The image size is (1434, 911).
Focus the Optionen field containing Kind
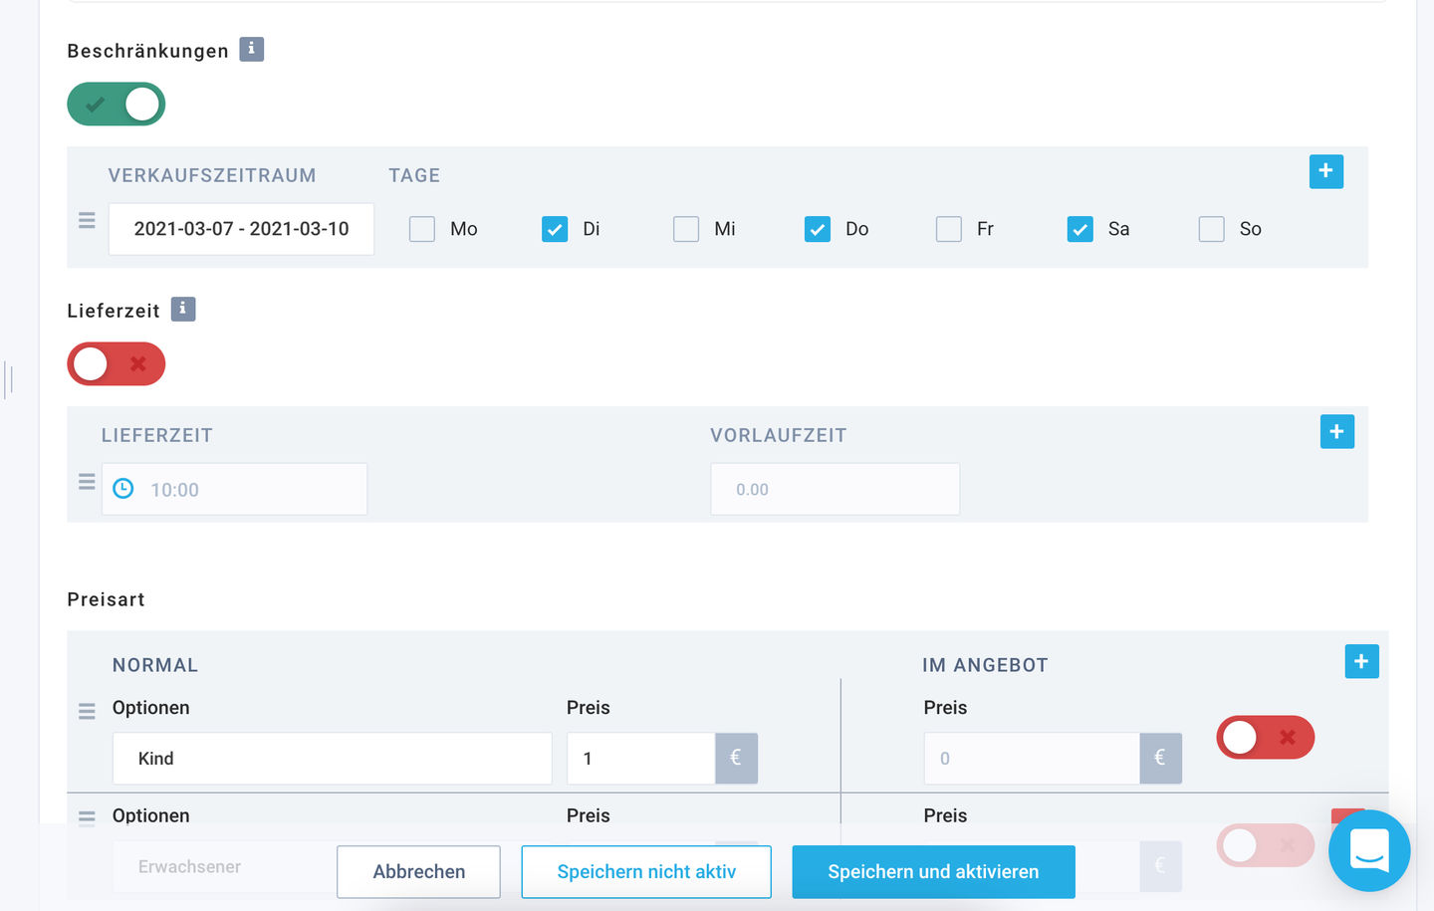point(332,758)
